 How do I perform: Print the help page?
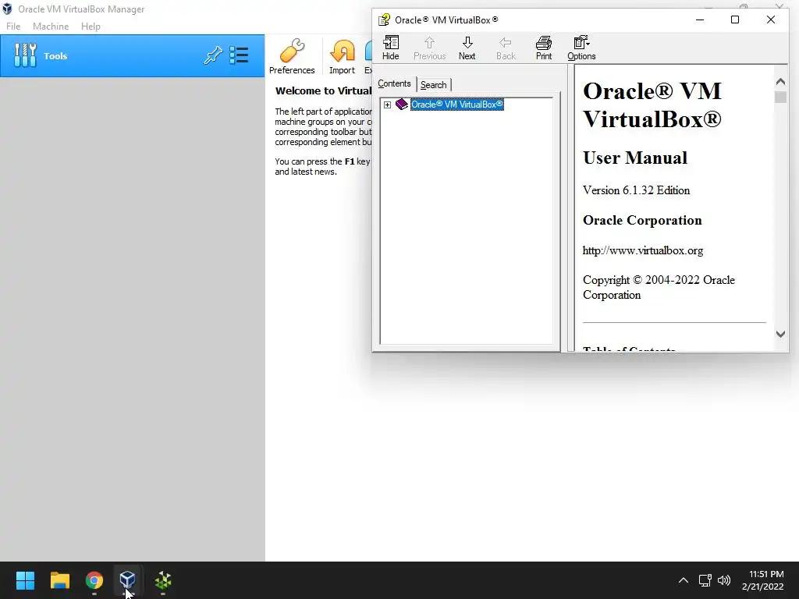coord(544,48)
